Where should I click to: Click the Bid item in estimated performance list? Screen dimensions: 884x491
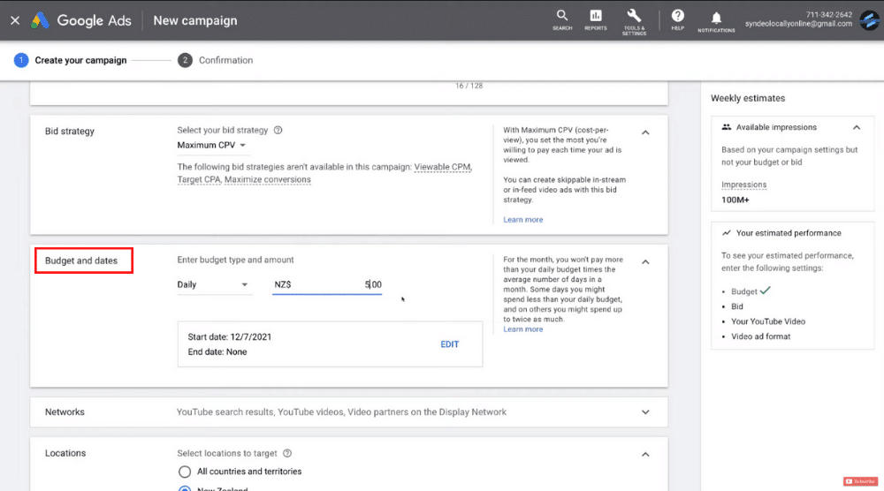[737, 306]
